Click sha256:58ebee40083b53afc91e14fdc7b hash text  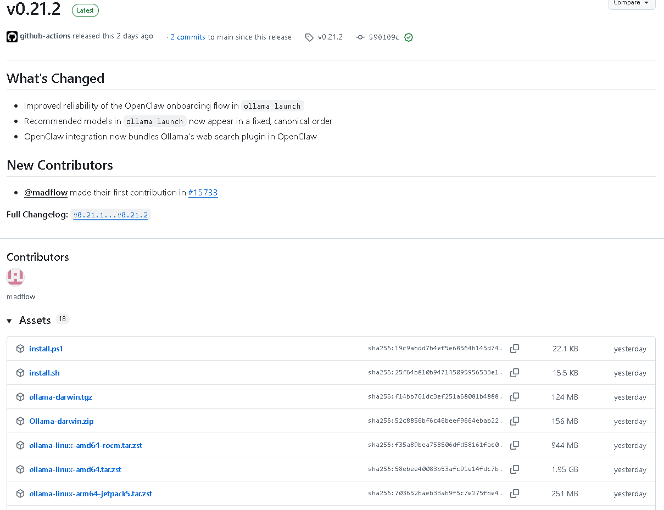pos(435,469)
